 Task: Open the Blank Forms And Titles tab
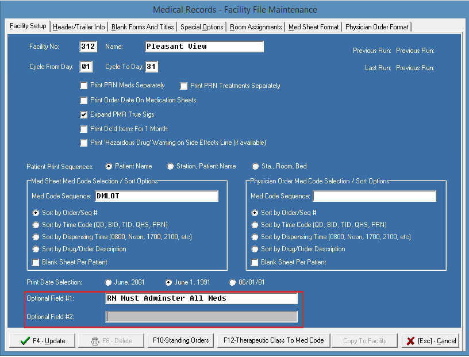[143, 27]
